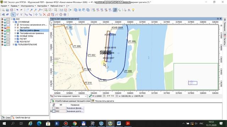This screenshot has width=227, height=127.
Task: Click the highlighted dark blue square toolbar icon
Action: point(115,10)
